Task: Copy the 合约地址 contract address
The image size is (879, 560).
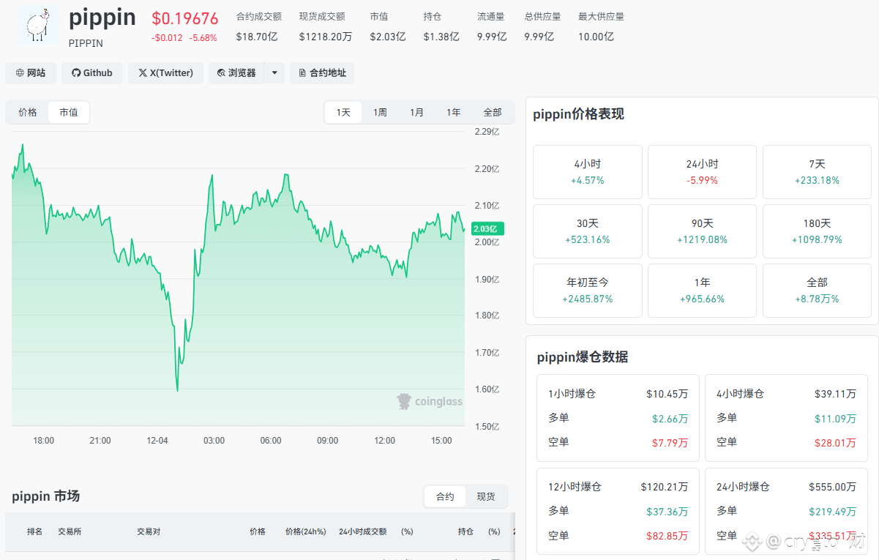Action: pyautogui.click(x=322, y=73)
